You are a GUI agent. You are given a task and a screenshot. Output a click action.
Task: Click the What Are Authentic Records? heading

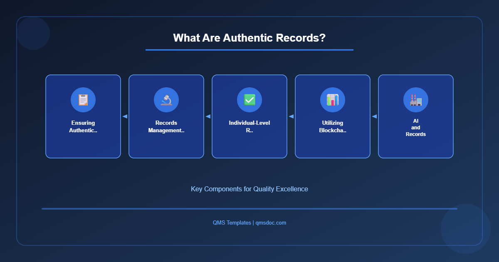(249, 38)
